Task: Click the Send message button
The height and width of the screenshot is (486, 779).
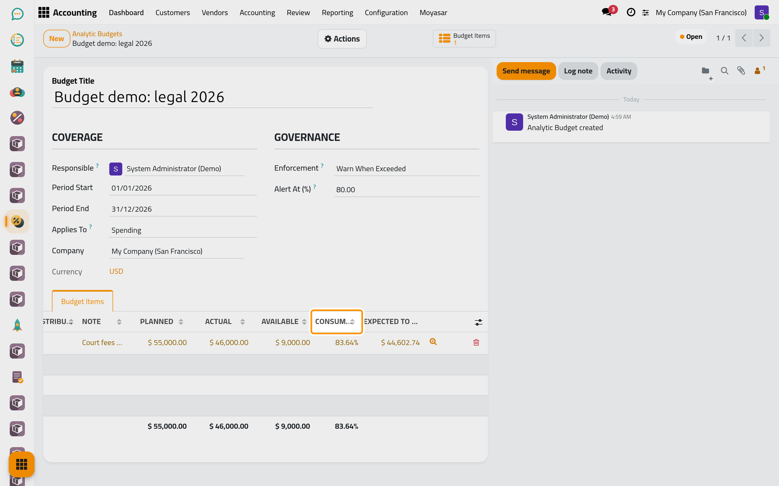Action: coord(526,71)
